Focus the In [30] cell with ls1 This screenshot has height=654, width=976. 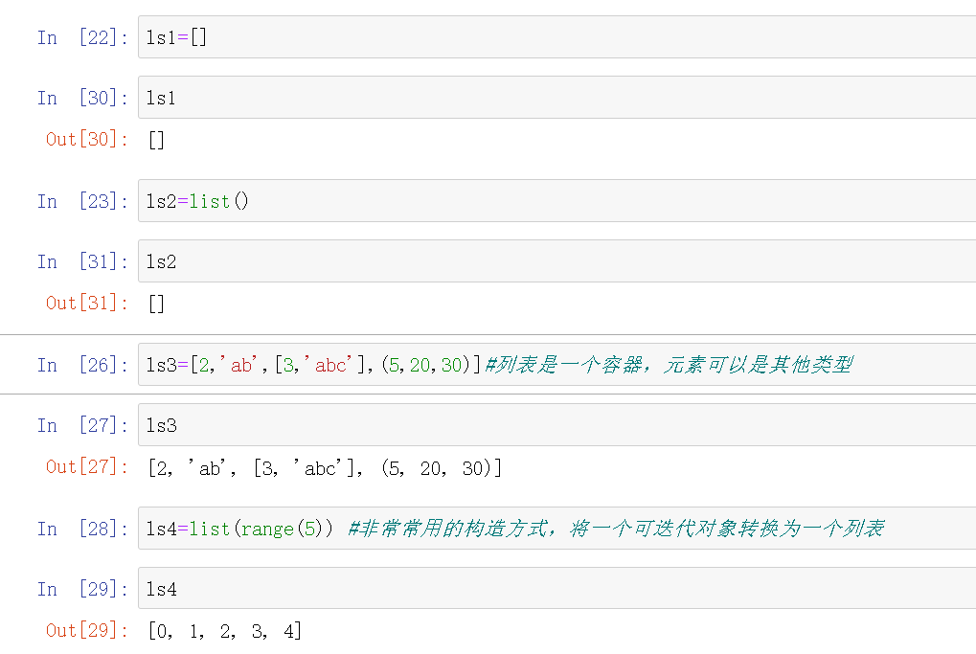[x=556, y=98]
